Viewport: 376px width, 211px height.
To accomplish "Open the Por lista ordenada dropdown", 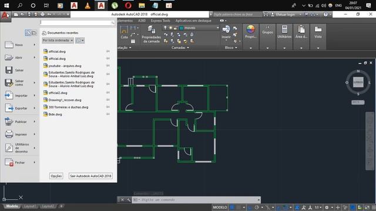I will (58, 40).
